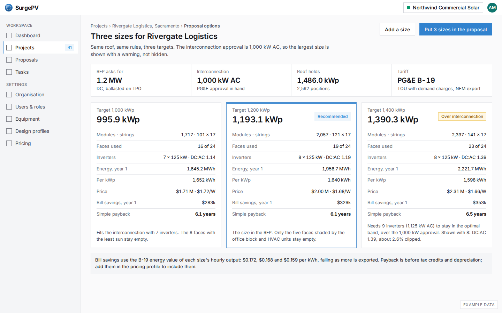Click the 1,486.0 kWp roof capacity value
The image size is (502, 313).
click(318, 80)
